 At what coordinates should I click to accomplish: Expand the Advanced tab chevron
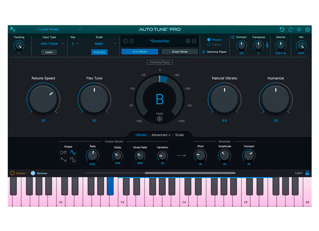tap(169, 135)
